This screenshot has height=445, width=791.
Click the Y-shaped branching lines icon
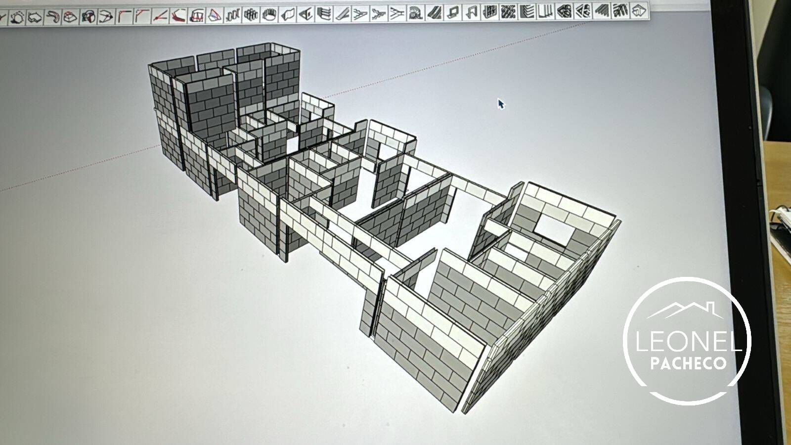coord(396,13)
